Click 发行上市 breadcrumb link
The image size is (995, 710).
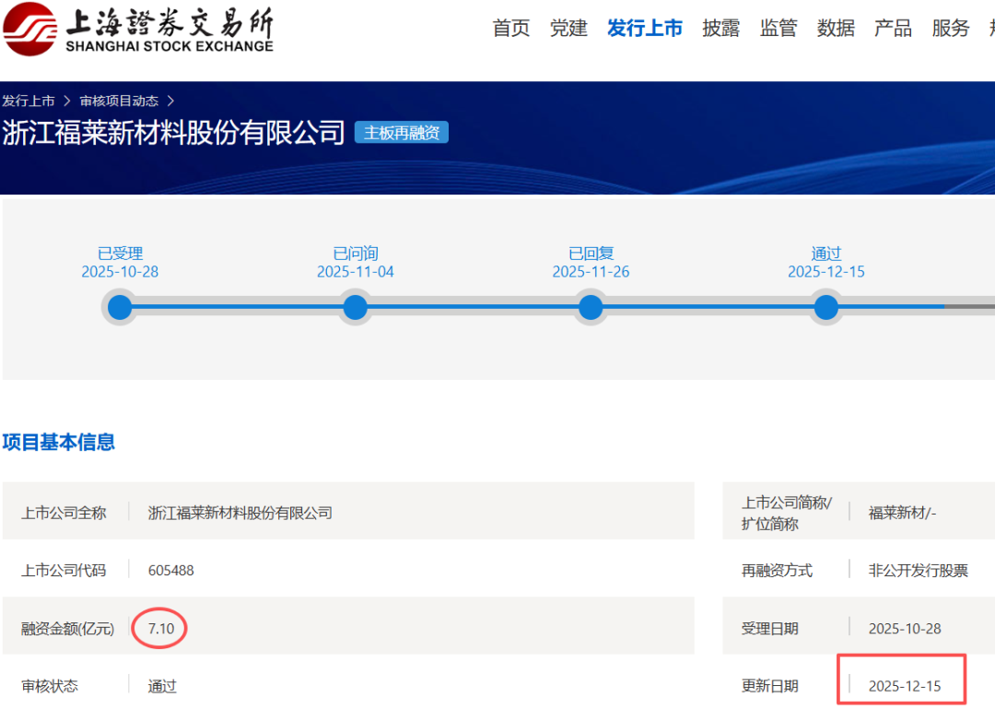(29, 101)
